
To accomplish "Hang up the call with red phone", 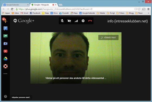I will click(x=90, y=21).
